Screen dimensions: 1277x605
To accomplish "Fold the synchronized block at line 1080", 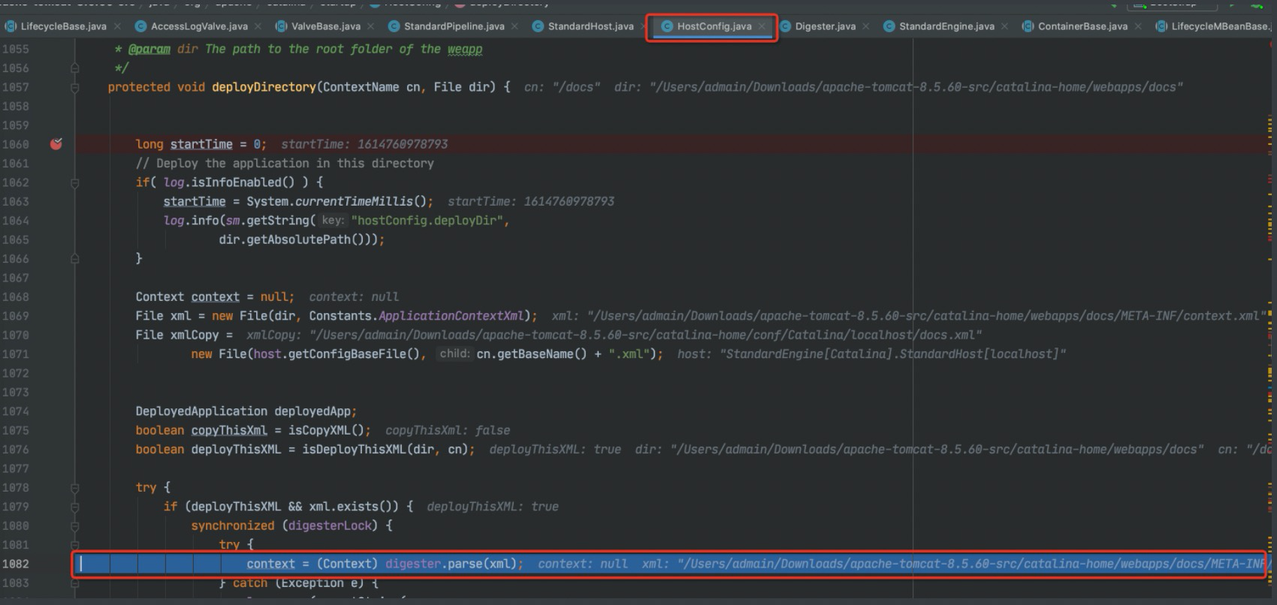I will (x=75, y=525).
